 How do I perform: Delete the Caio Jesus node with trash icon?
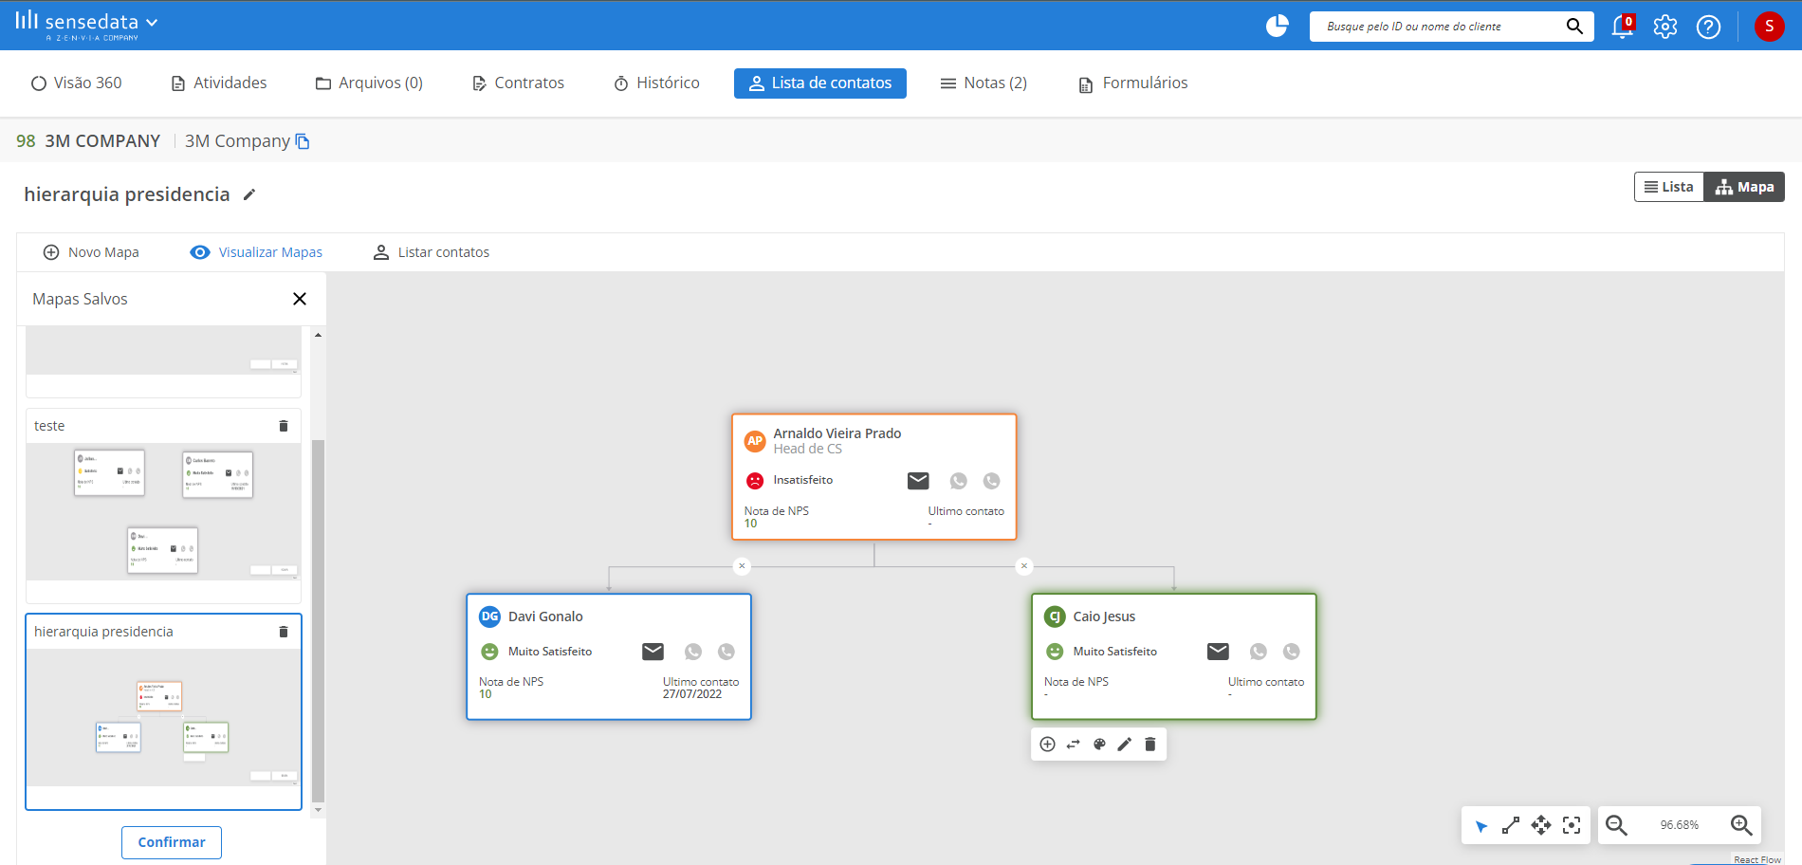click(1150, 745)
